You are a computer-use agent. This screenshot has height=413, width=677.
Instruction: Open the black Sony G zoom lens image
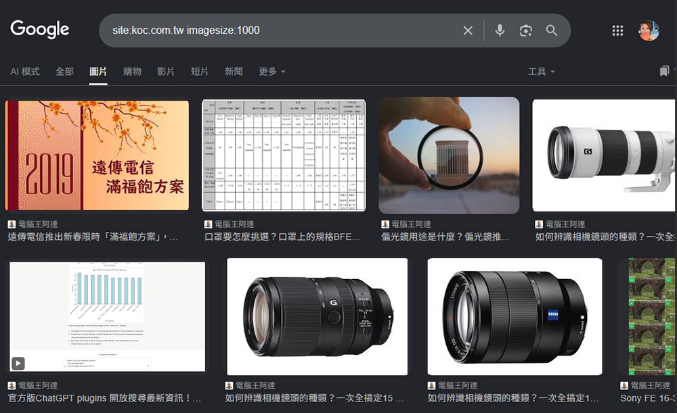click(318, 316)
